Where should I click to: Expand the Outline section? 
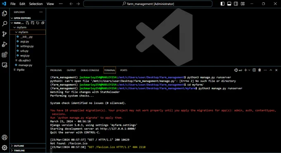(x=28, y=146)
